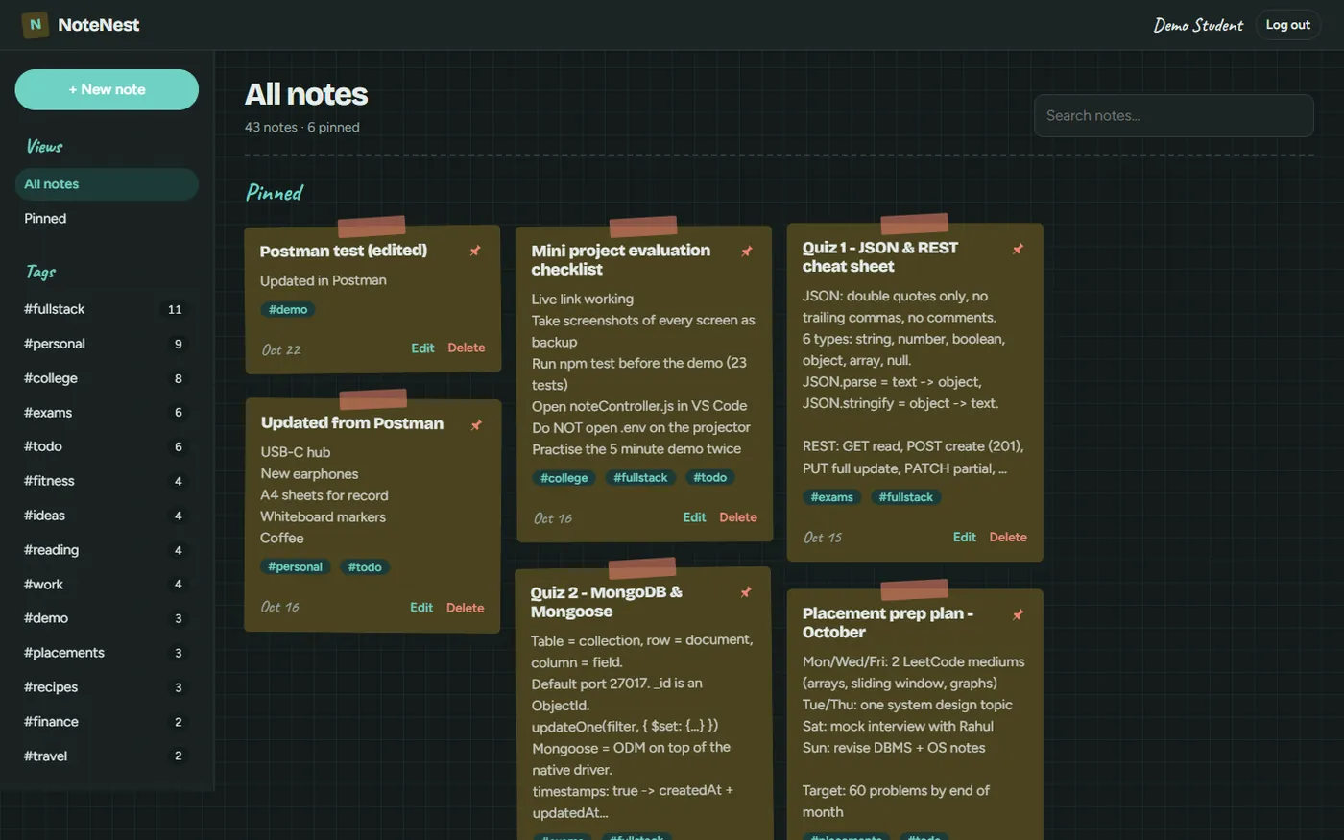The width and height of the screenshot is (1344, 840).
Task: Unpin the Quiz 2 MongoDB & Mongoose note
Action: tap(746, 592)
